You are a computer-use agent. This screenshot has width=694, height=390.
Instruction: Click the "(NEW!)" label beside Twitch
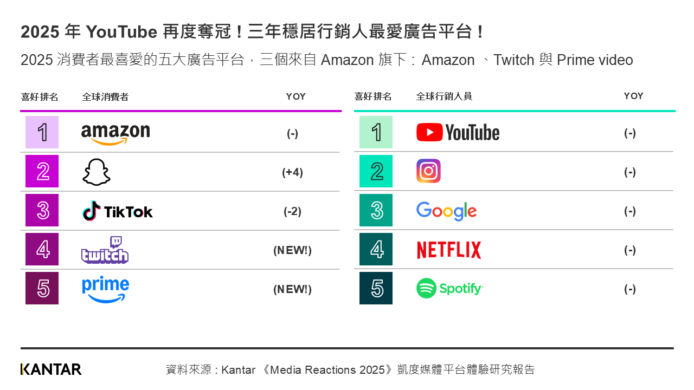pyautogui.click(x=292, y=250)
